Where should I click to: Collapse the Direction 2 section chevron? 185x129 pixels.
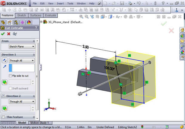tap(34, 96)
